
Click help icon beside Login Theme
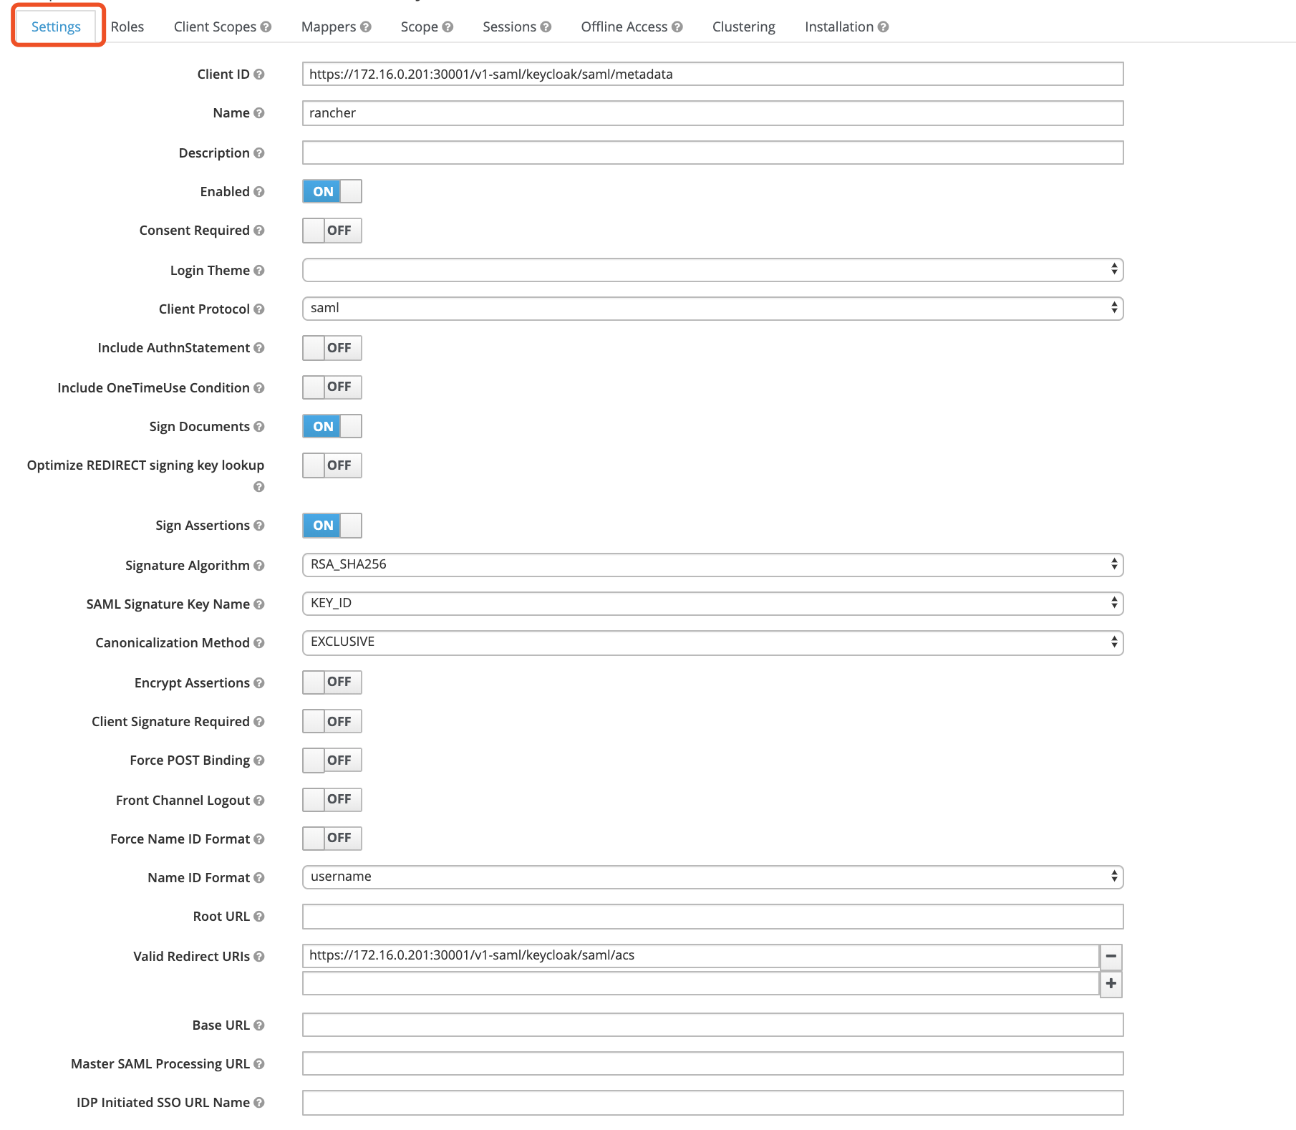(259, 271)
